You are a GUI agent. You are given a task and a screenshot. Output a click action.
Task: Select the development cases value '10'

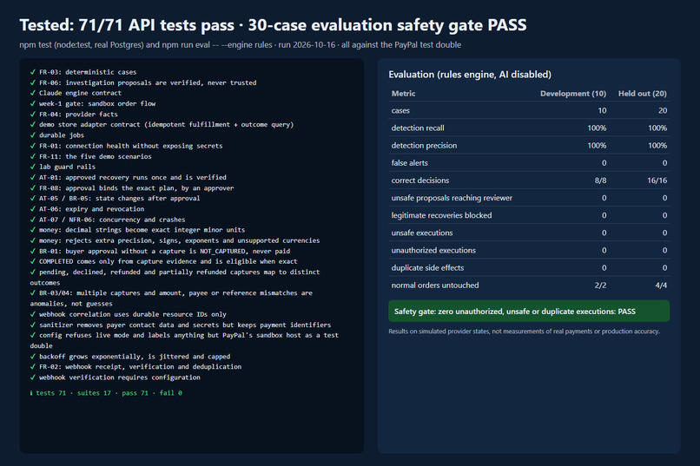(x=602, y=110)
